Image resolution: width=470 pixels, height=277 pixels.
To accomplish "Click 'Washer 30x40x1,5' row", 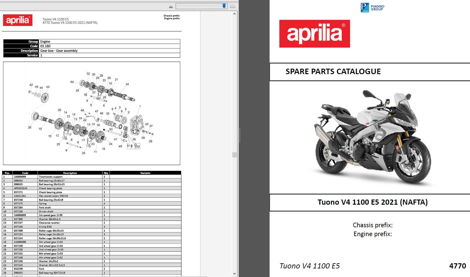I will (92, 219).
